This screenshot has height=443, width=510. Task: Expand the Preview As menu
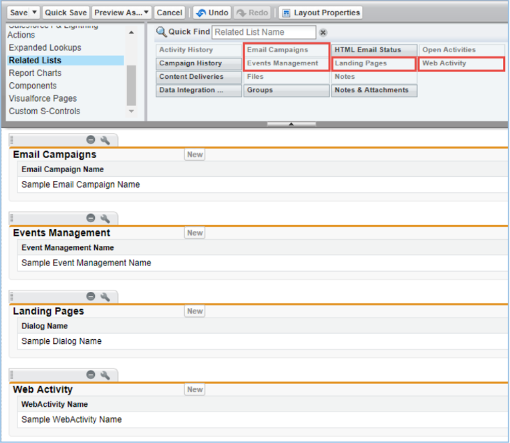click(147, 13)
